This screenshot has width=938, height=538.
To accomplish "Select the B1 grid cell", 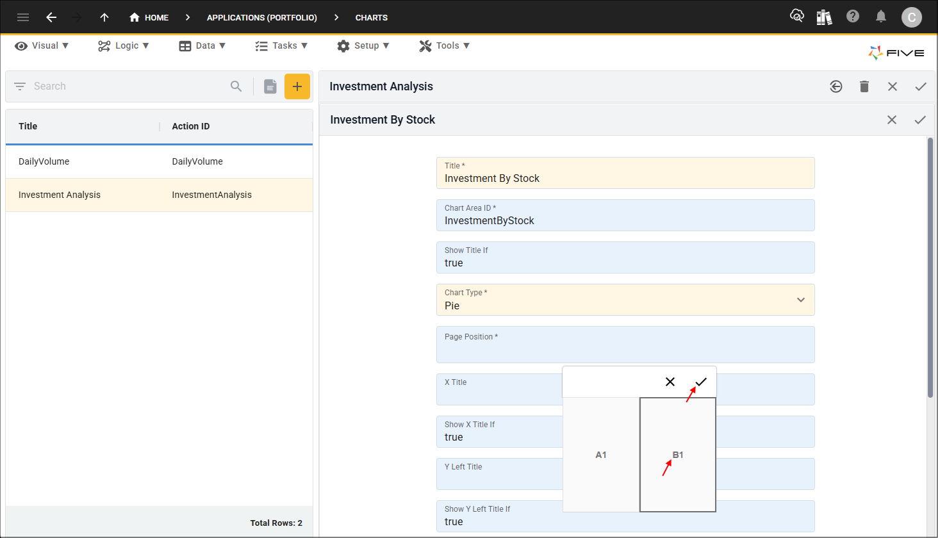I will pos(678,455).
